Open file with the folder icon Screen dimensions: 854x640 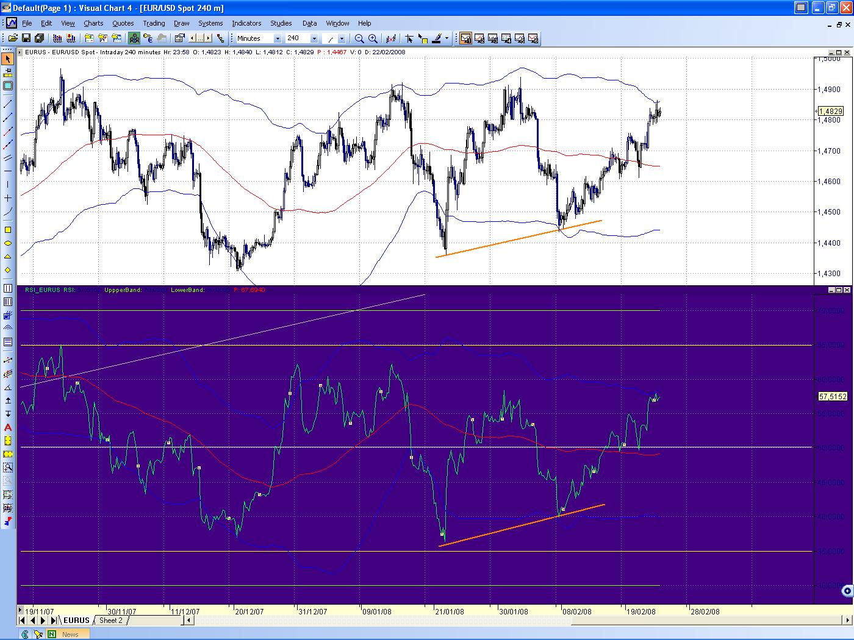click(x=12, y=38)
